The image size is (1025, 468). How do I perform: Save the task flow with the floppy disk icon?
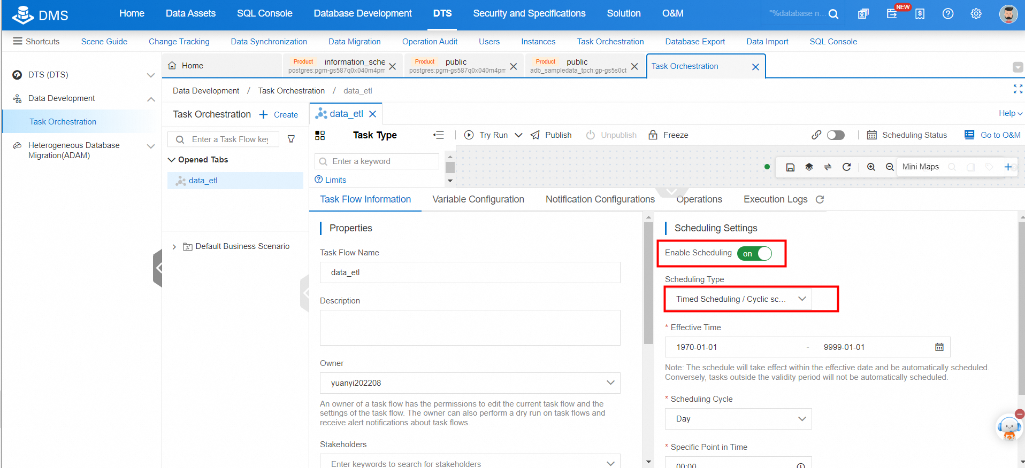point(790,167)
